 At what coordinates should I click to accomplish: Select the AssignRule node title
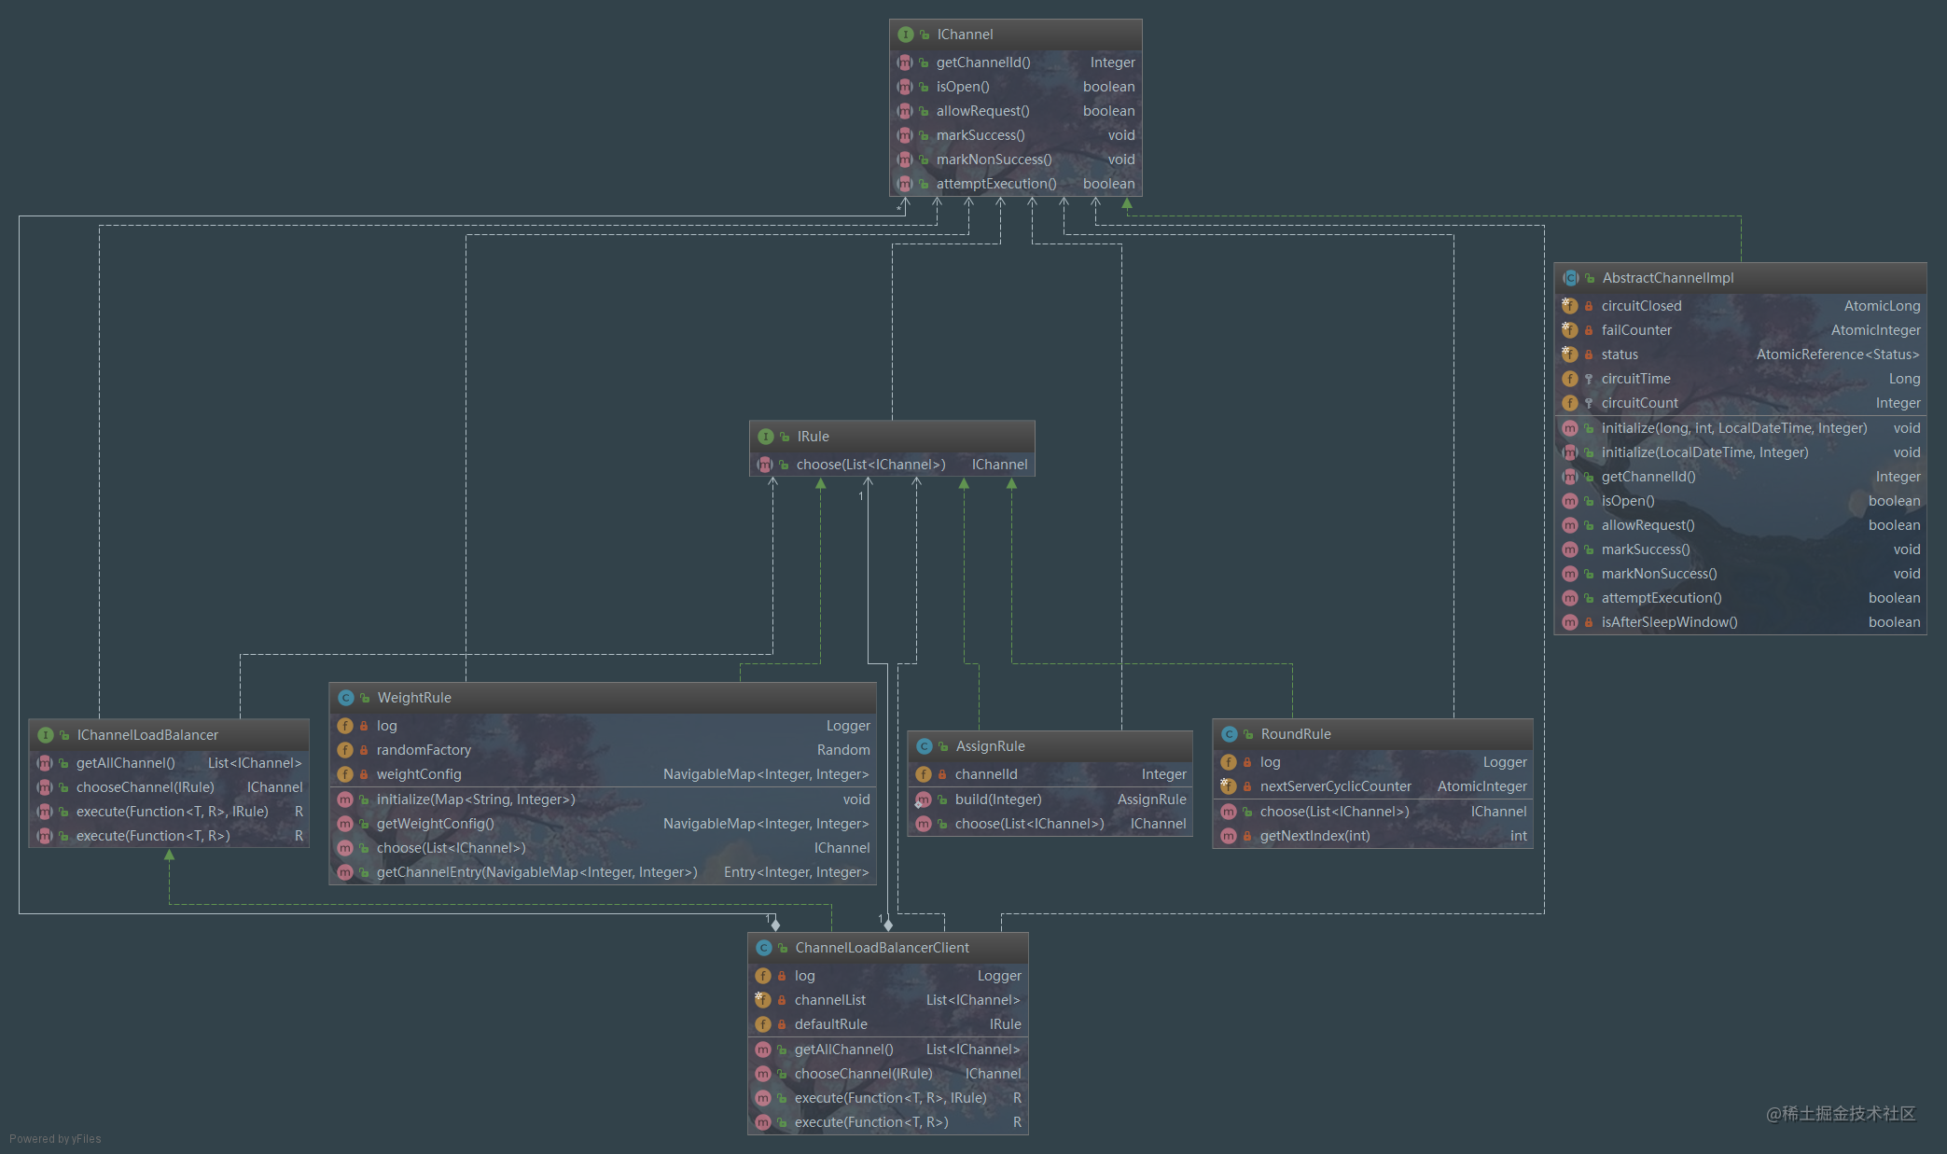tap(990, 746)
